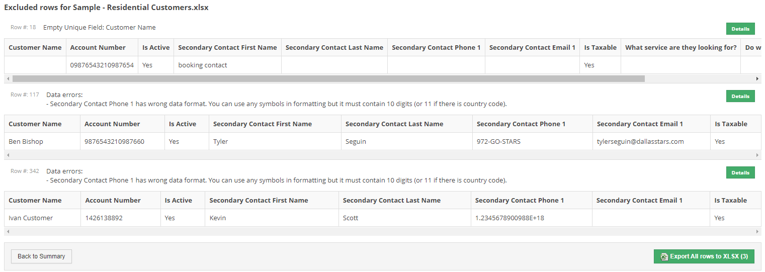Click the 'What service are they looking for?' header

(681, 48)
